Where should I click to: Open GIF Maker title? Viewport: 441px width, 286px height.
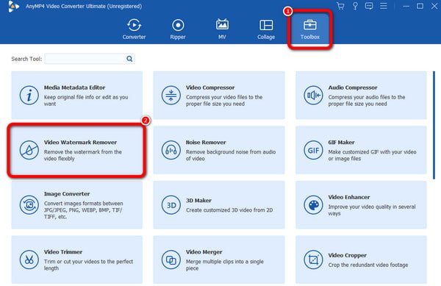341,143
